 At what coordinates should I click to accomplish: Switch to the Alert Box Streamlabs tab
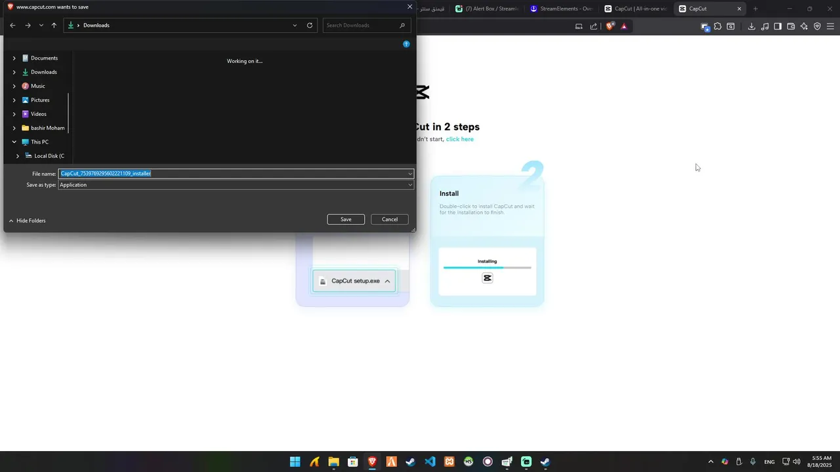(x=487, y=9)
